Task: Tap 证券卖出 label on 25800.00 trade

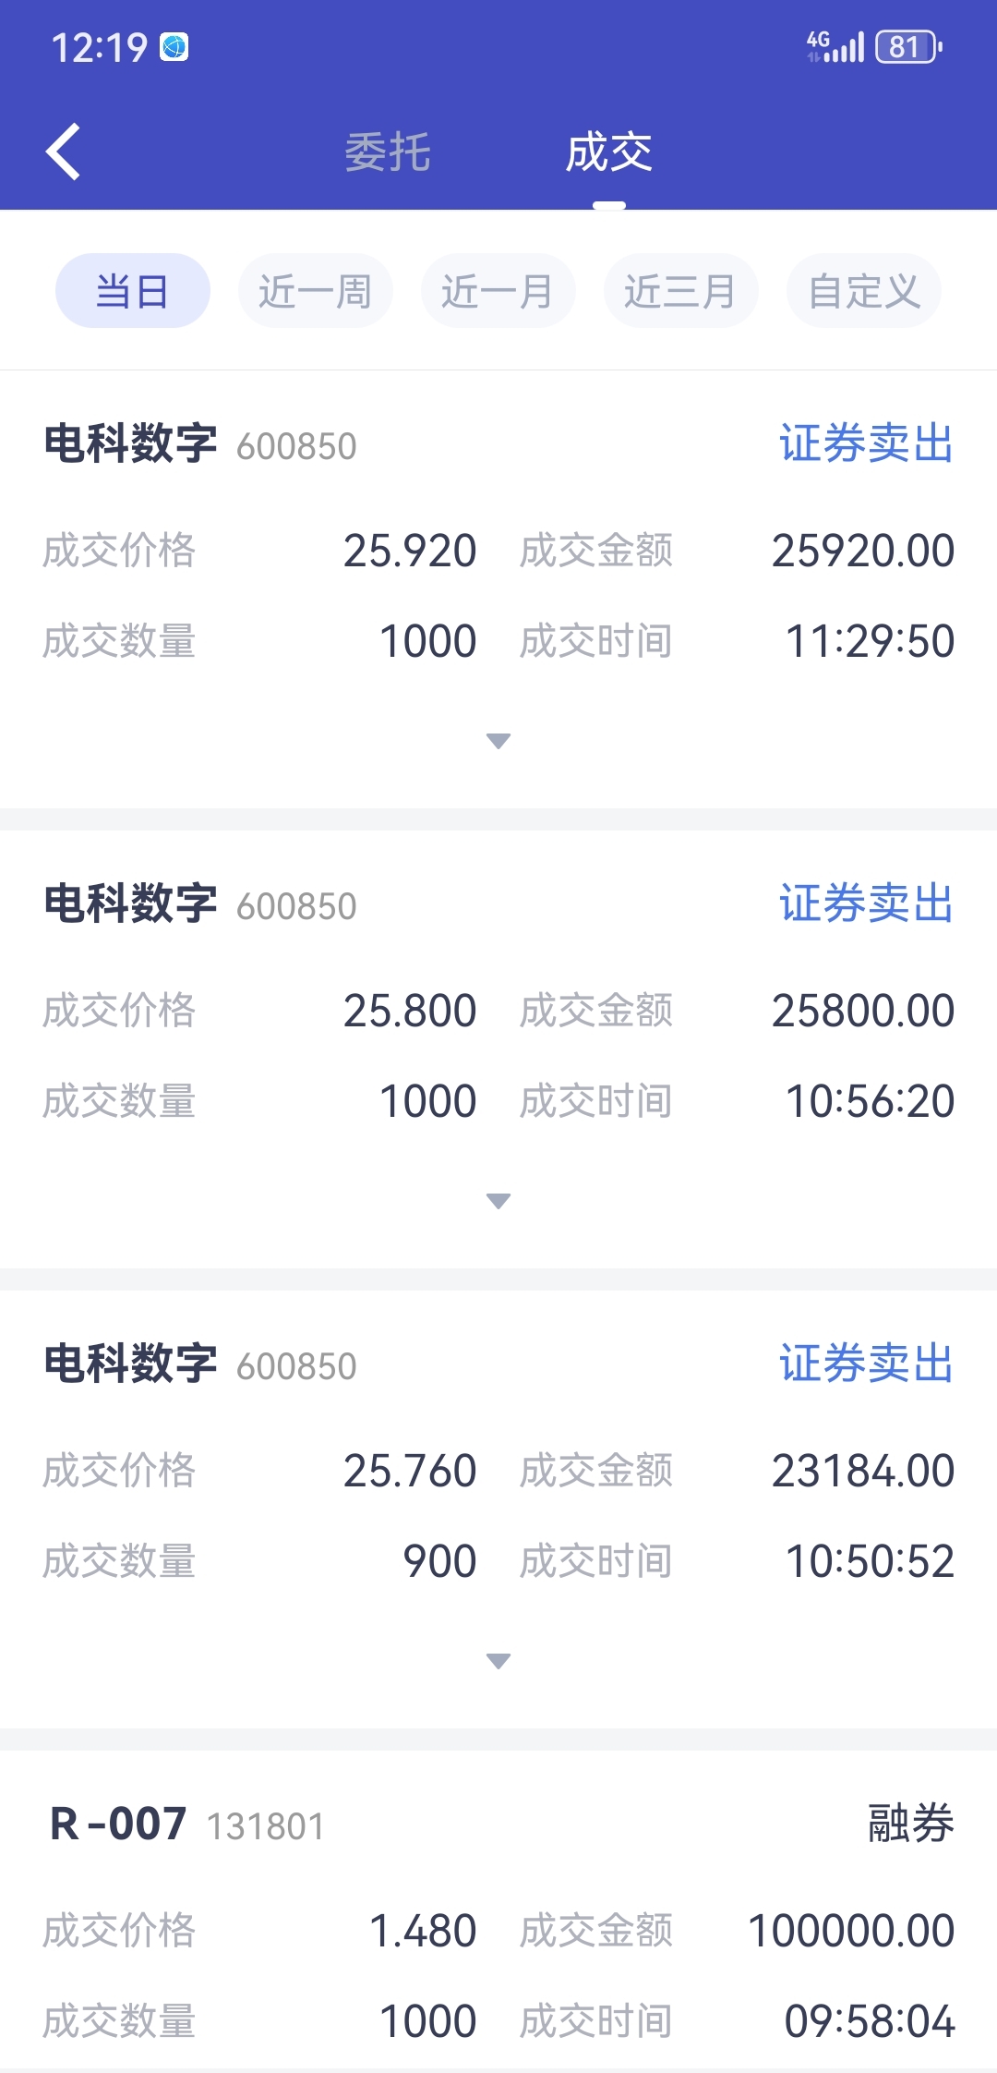Action: click(x=866, y=903)
